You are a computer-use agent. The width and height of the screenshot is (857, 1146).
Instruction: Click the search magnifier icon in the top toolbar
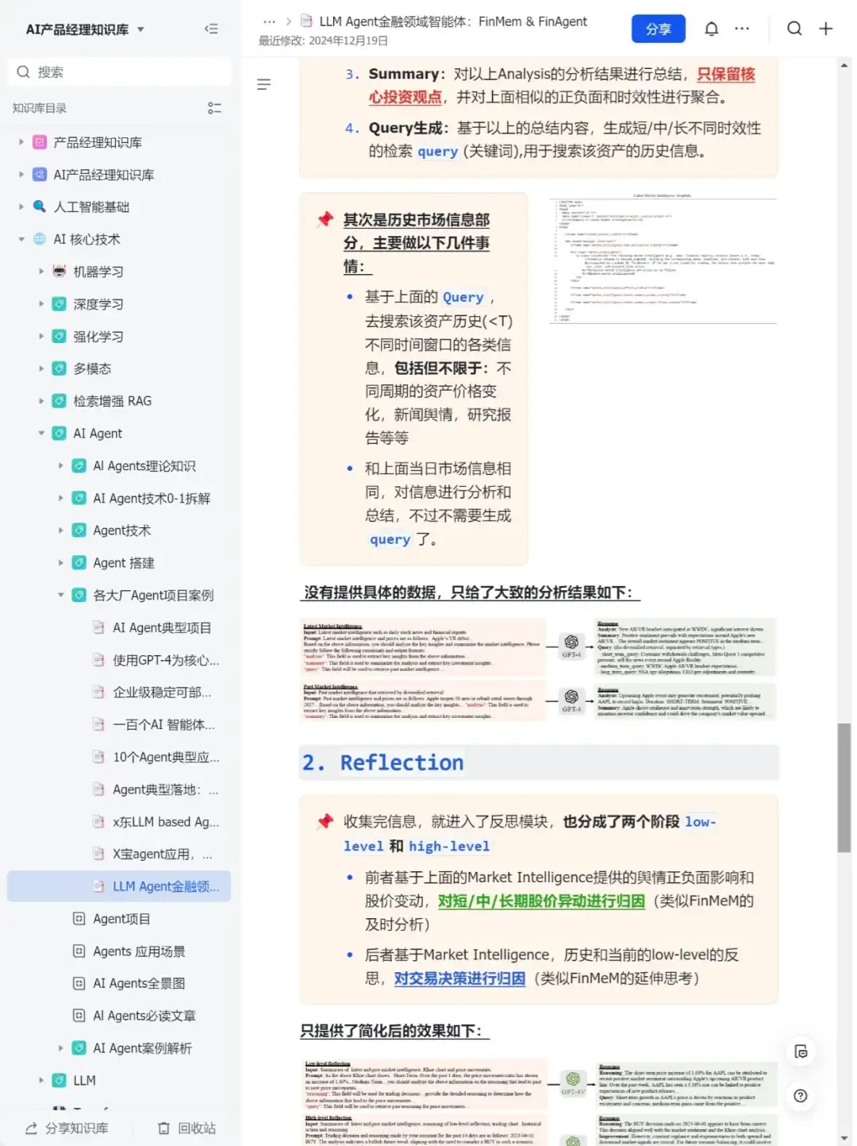click(x=794, y=29)
